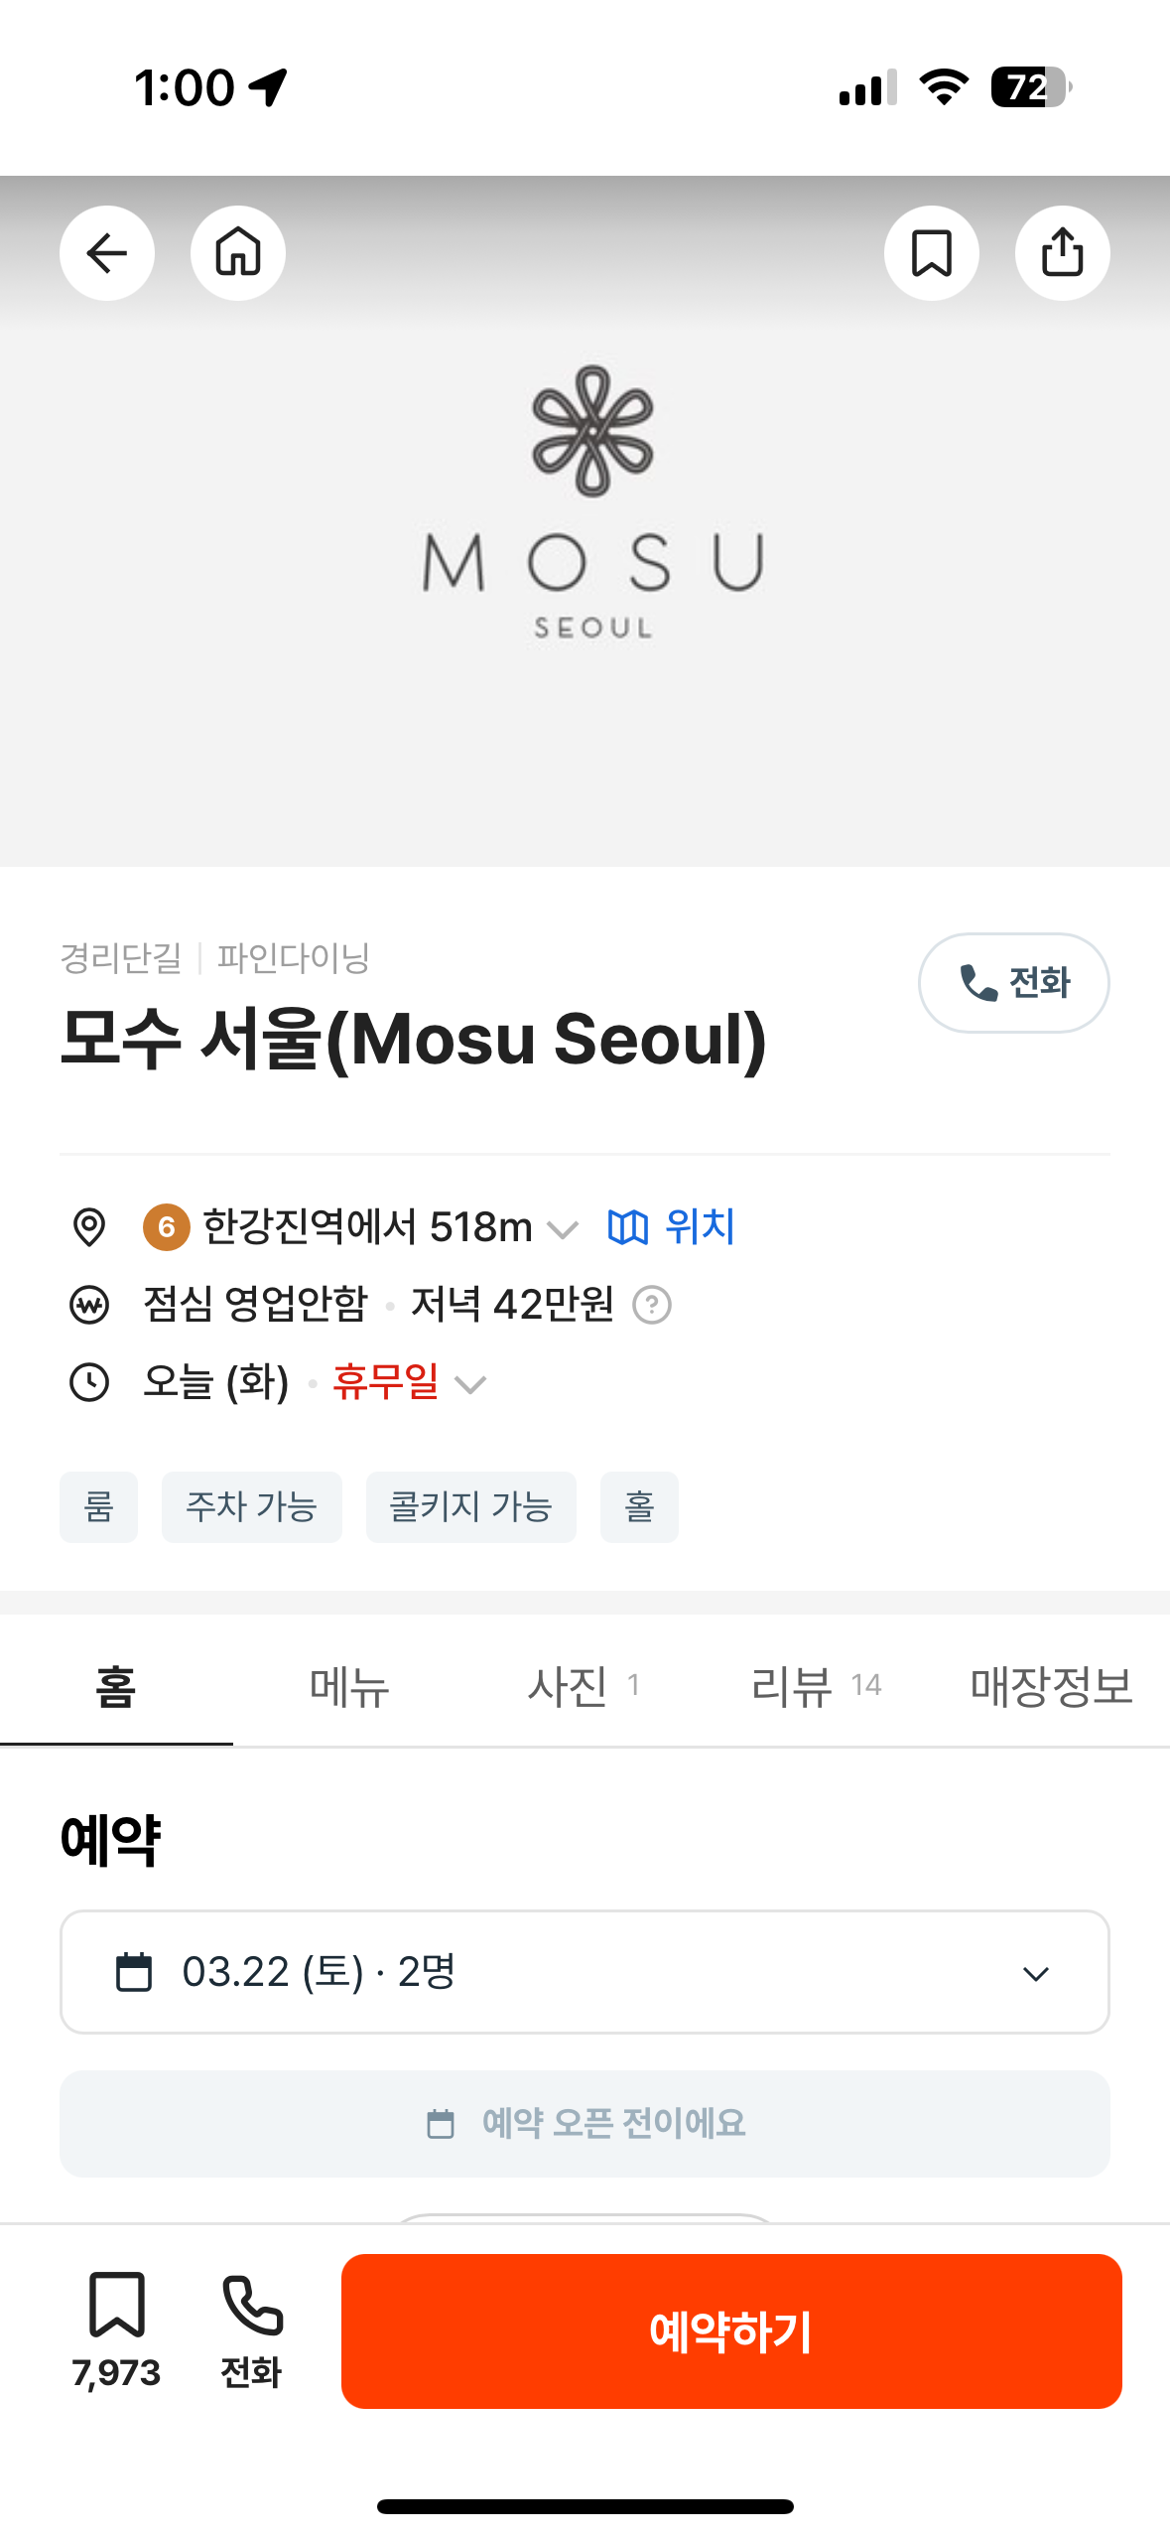Switch to the 사진 tab
Viewport: 1170px width, 2538px height.
[584, 1686]
